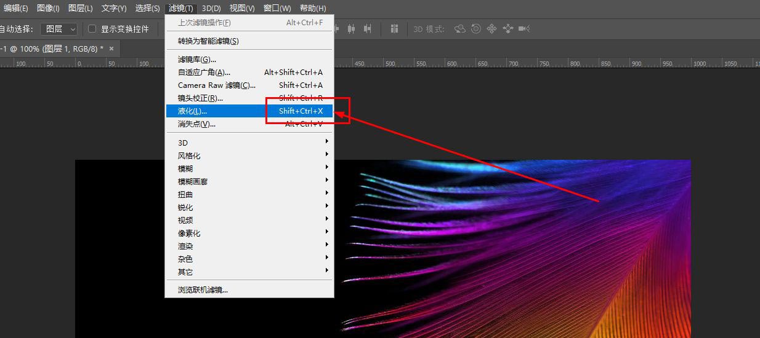Expand the 像素化 submenu

[x=249, y=233]
